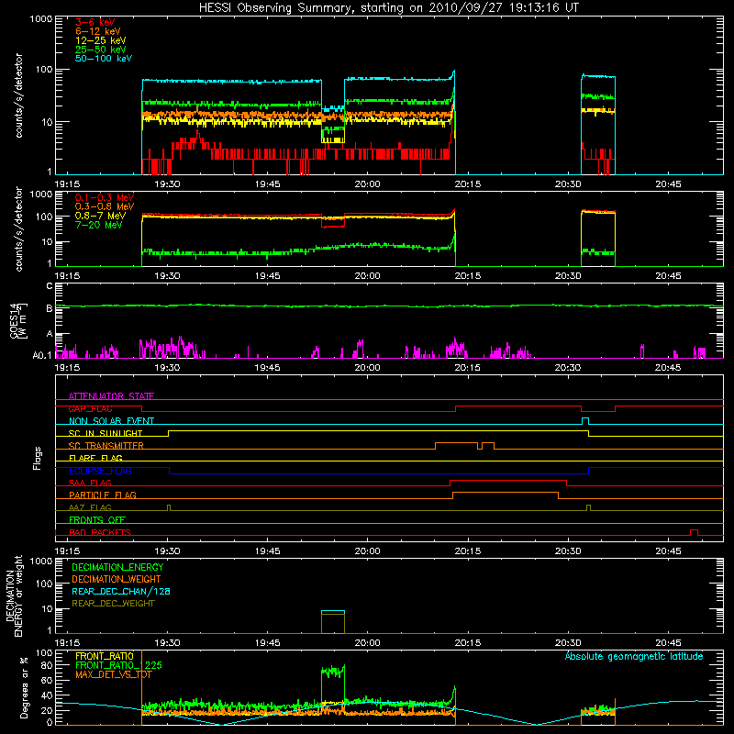This screenshot has height=734, width=734.
Task: Click the REAR_DEC_CHAN/128 legend label
Action: tap(121, 591)
